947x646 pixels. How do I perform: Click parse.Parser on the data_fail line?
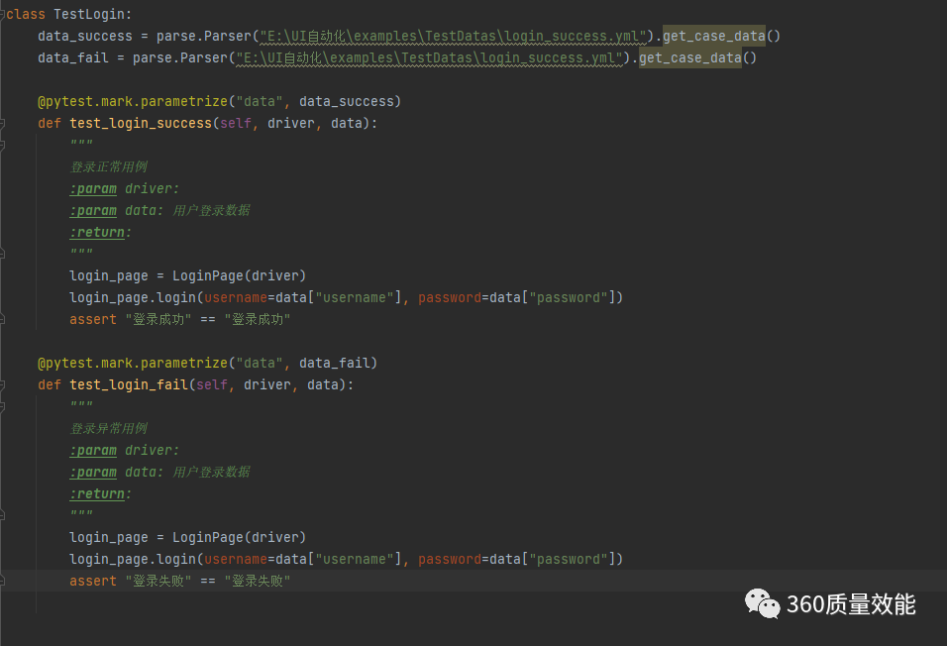pyautogui.click(x=180, y=58)
